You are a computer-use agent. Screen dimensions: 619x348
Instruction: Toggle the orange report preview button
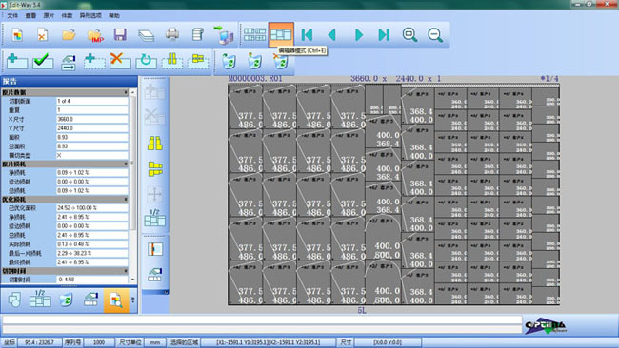click(x=116, y=300)
